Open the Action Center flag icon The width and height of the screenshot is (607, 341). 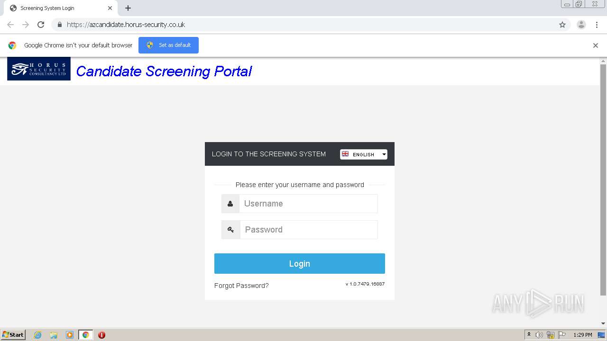tap(562, 335)
